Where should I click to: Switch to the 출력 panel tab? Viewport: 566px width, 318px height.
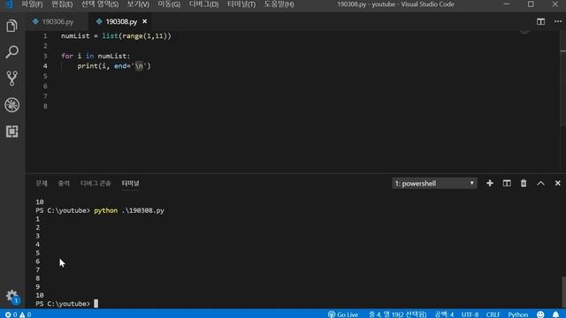[x=64, y=183]
